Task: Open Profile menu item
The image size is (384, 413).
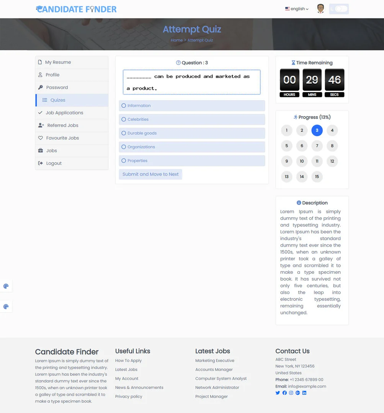Action: click(x=72, y=75)
